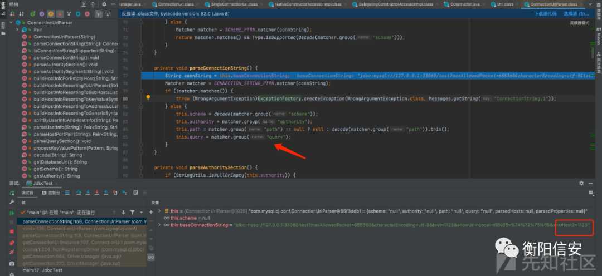602x276 pixels.
Task: Switch to the 调试器 debugger tab
Action: pos(27,193)
